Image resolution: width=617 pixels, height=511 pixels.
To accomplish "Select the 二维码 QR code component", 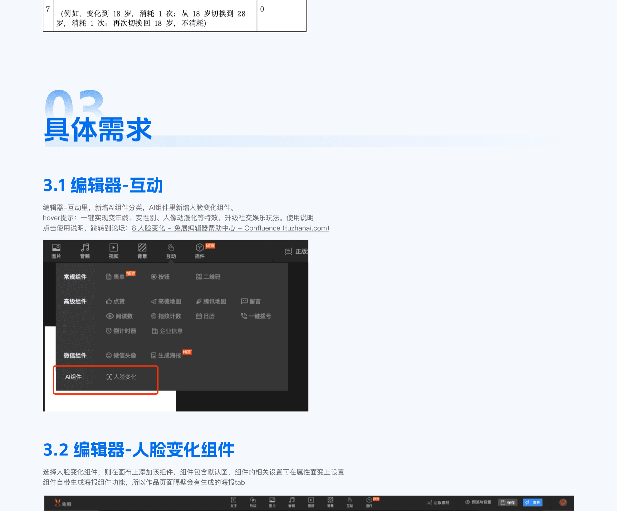I will point(208,277).
